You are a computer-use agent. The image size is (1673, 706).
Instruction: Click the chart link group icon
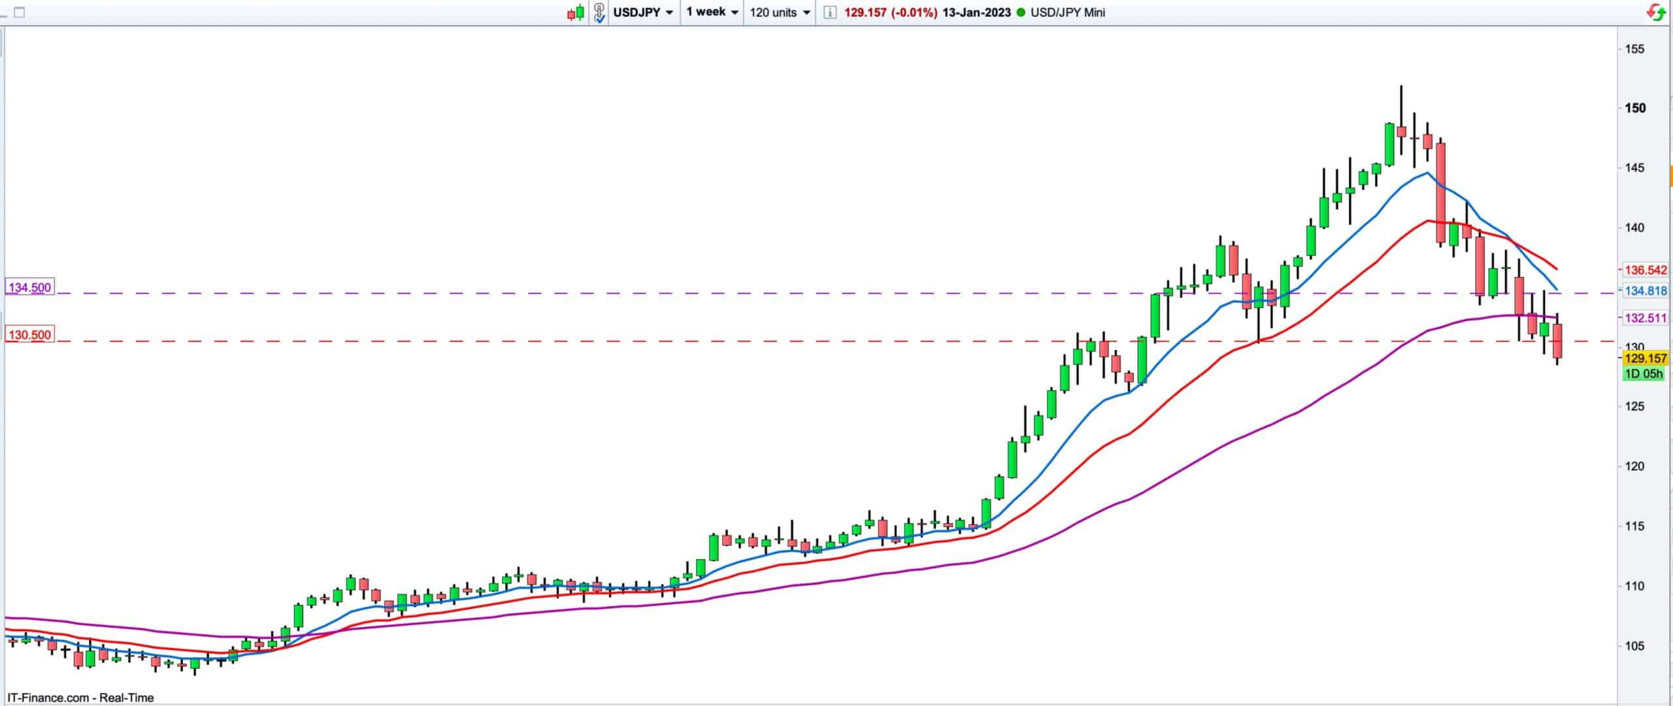(599, 12)
